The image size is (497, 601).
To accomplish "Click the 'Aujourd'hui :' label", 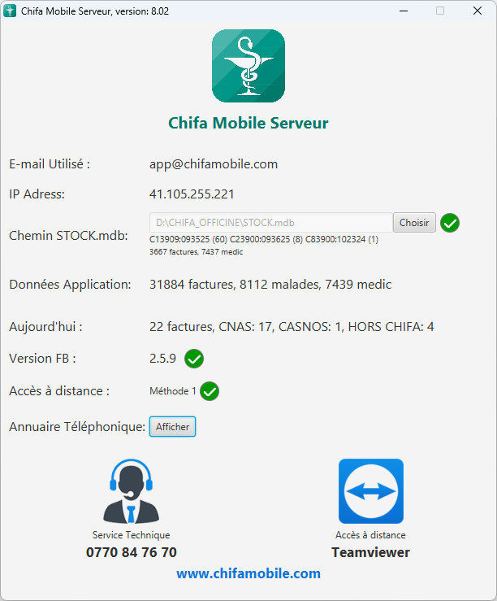I will (46, 327).
